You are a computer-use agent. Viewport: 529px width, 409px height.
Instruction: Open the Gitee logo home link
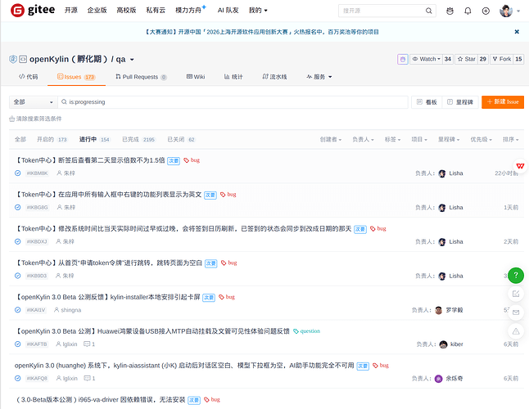(33, 11)
